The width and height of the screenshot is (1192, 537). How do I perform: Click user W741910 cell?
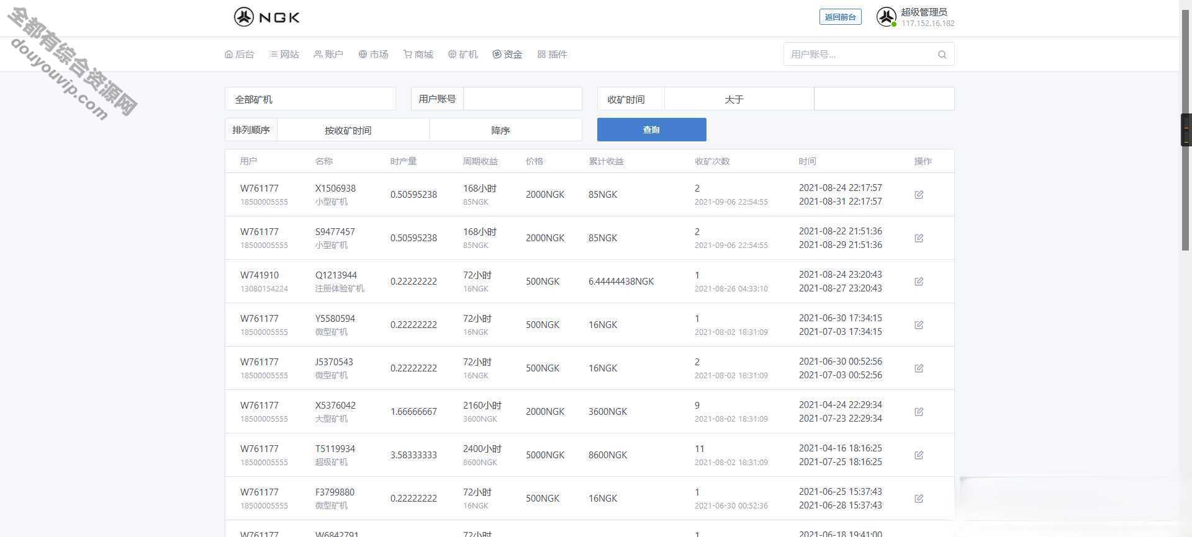(260, 275)
